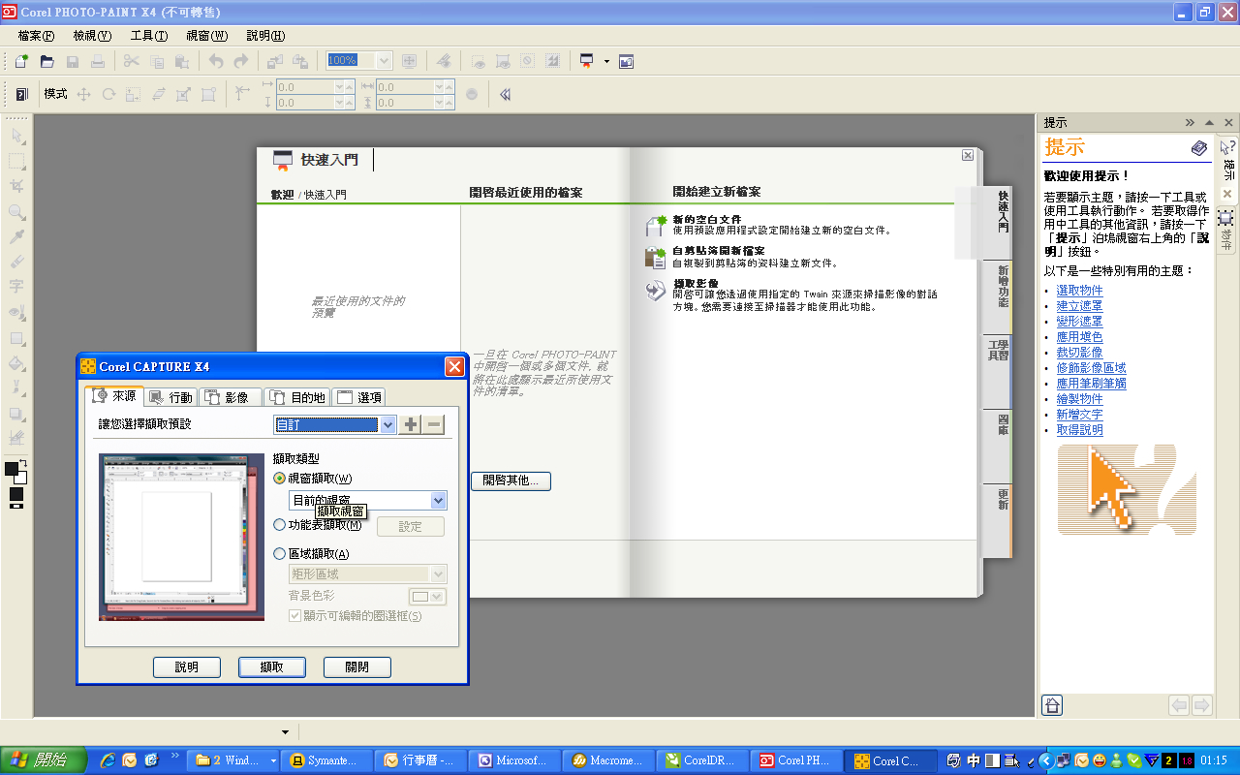Click the 開啟其他... button
This screenshot has height=775, width=1240.
coord(511,480)
